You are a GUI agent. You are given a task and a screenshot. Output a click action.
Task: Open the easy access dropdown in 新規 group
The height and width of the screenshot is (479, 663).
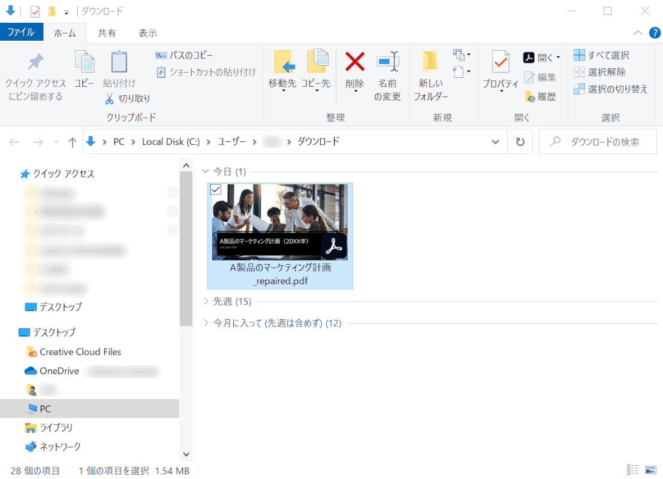(462, 72)
